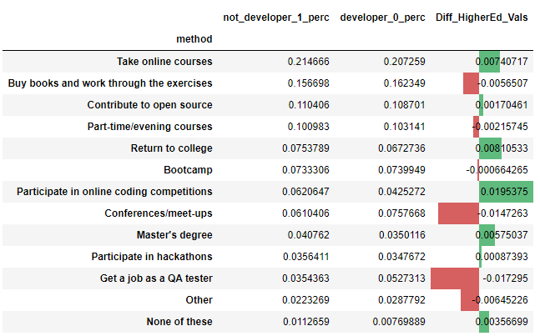Select cell value 0.156698
Screen dimensions: 540x336
coord(309,83)
